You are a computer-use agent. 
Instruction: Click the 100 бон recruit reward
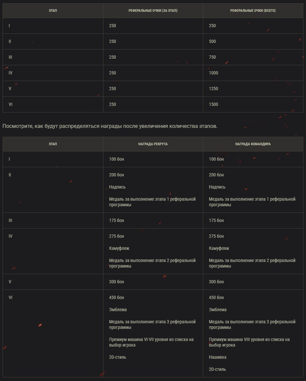click(117, 159)
